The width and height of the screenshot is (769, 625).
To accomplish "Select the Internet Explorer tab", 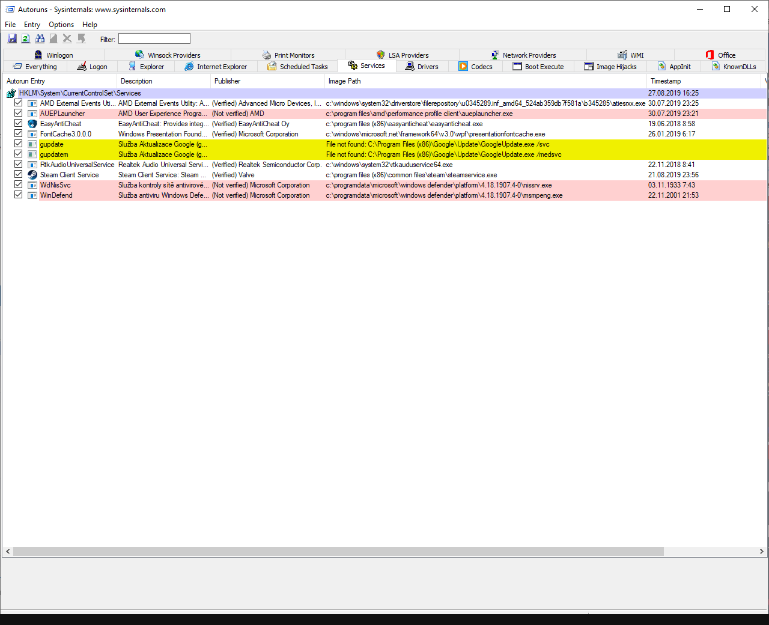I will 216,67.
